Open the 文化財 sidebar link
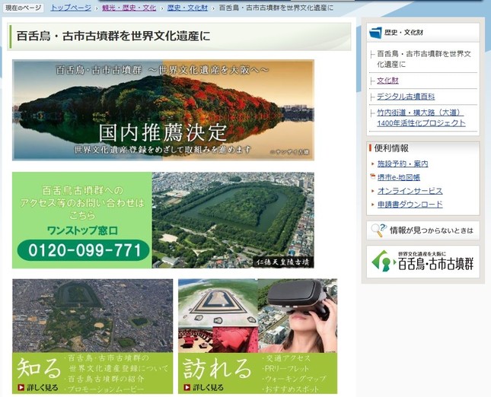The width and height of the screenshot is (491, 397). pos(387,81)
